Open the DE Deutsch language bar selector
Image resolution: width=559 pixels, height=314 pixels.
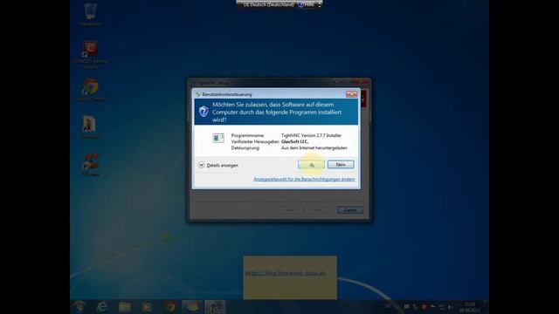269,4
